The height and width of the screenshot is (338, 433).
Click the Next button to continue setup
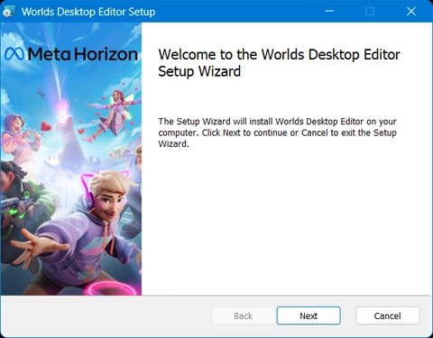click(309, 315)
